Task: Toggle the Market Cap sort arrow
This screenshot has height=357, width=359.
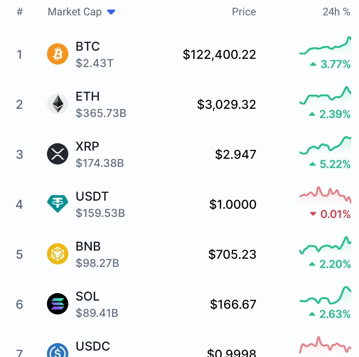Action: (111, 12)
